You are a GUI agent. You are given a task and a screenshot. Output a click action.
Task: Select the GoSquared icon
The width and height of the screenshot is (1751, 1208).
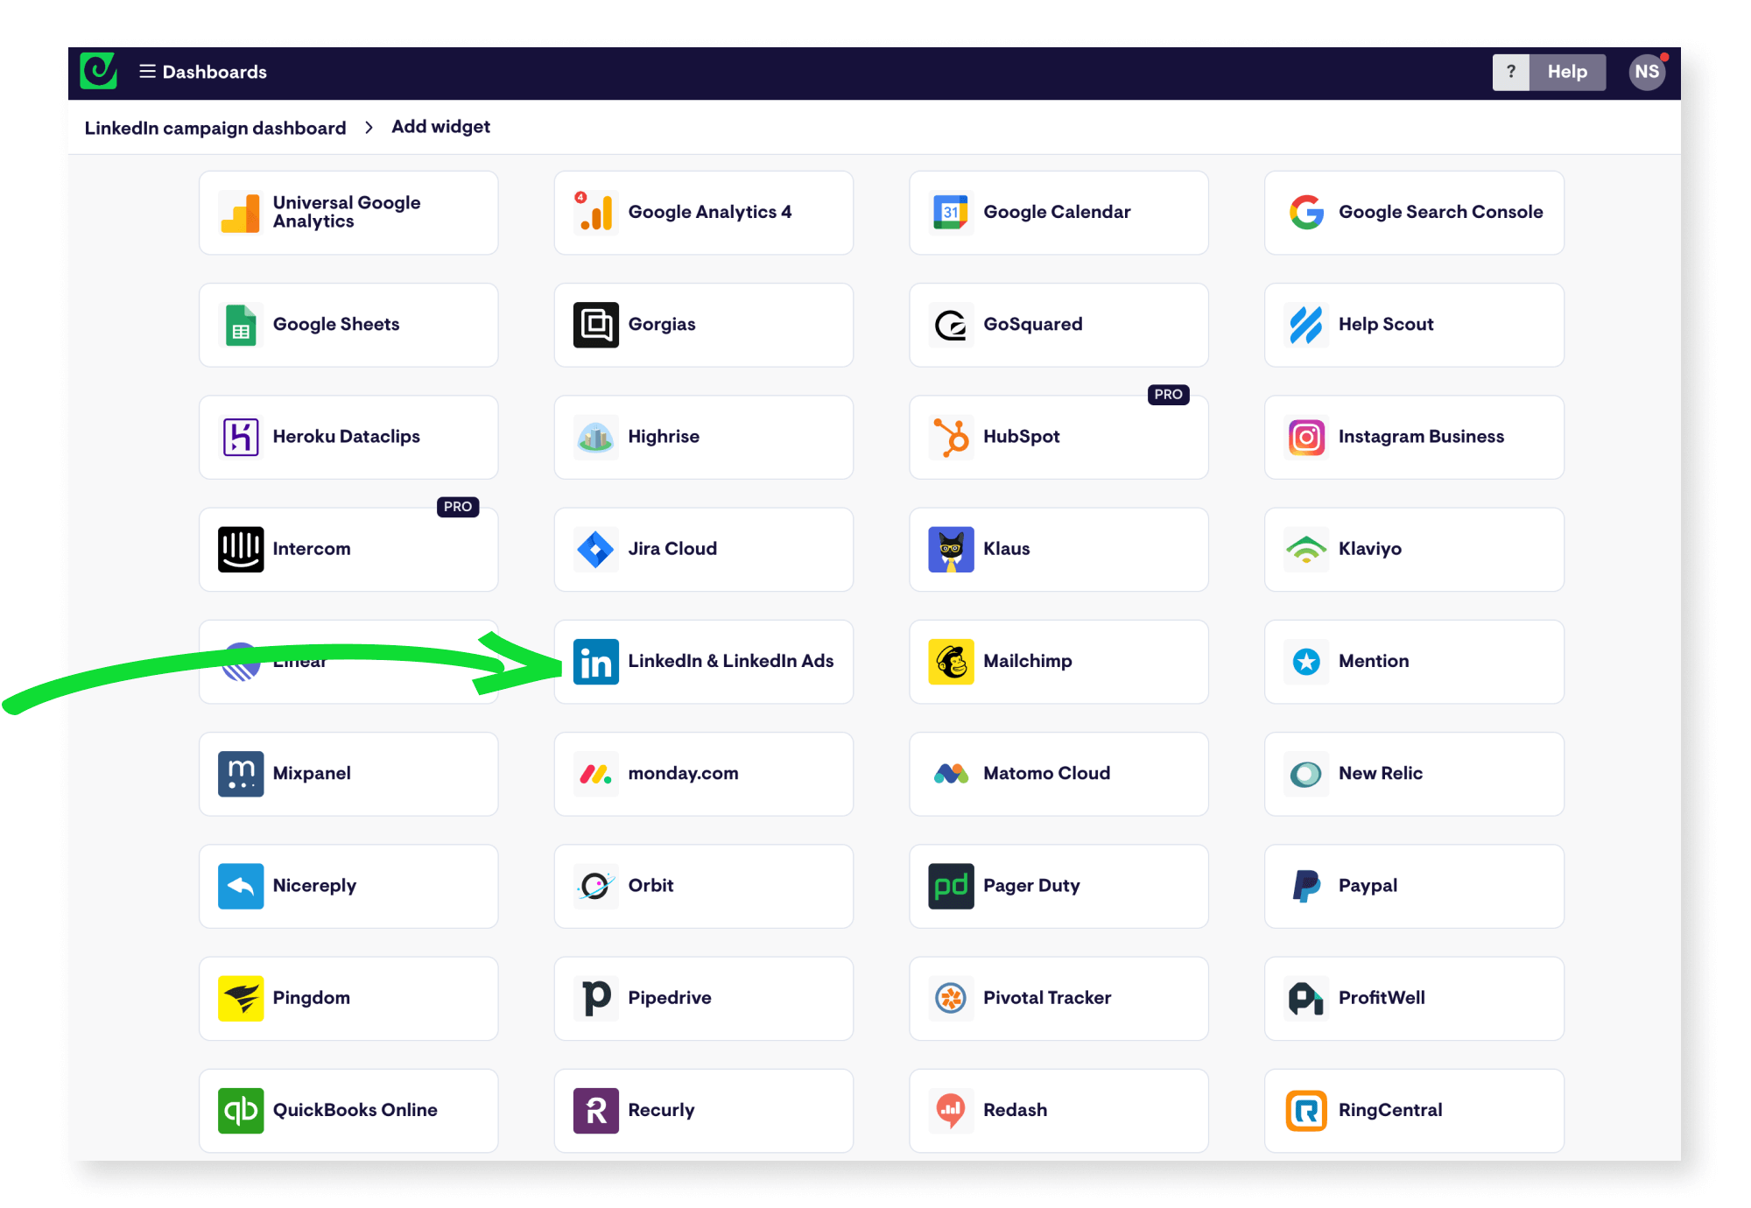click(951, 325)
